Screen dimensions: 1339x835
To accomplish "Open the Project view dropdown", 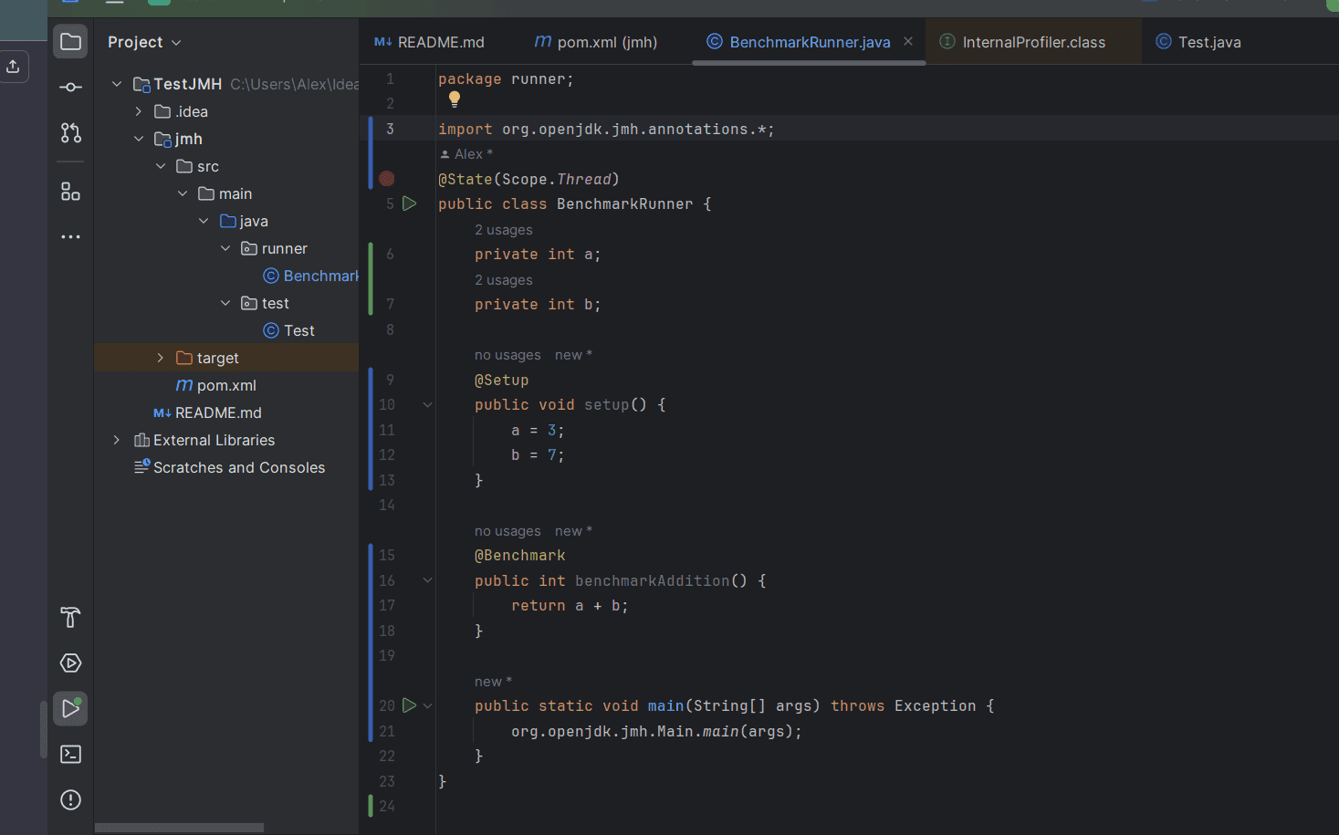I will 144,42.
